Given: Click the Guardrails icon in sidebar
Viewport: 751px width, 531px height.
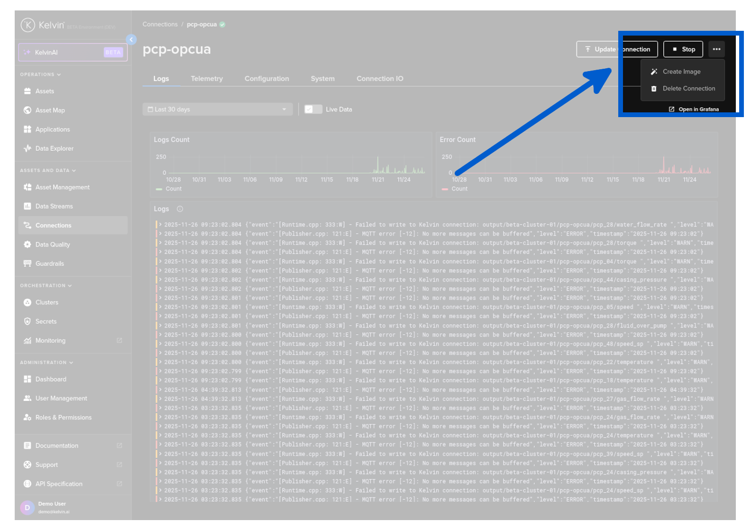Looking at the screenshot, I should click(27, 264).
